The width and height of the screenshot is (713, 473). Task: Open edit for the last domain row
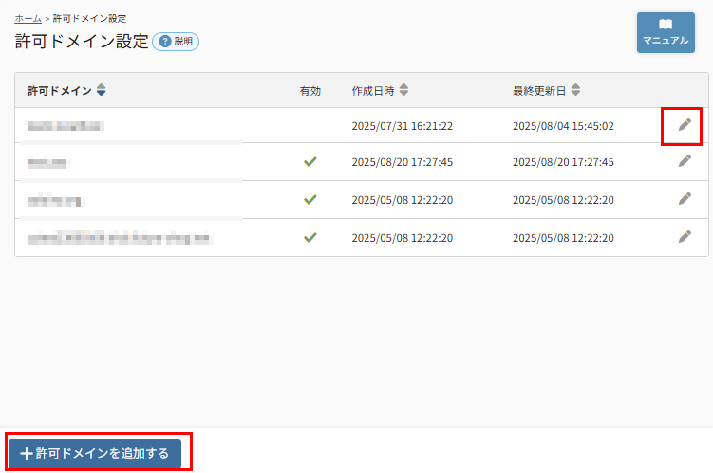pyautogui.click(x=684, y=237)
